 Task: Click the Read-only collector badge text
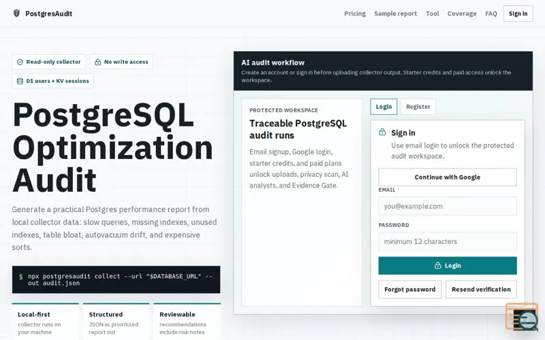pos(53,62)
